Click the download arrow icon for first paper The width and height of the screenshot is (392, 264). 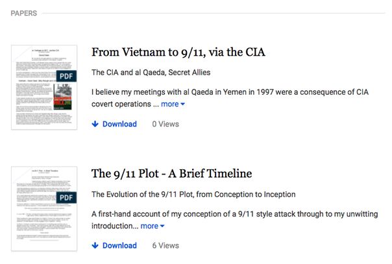pos(95,124)
